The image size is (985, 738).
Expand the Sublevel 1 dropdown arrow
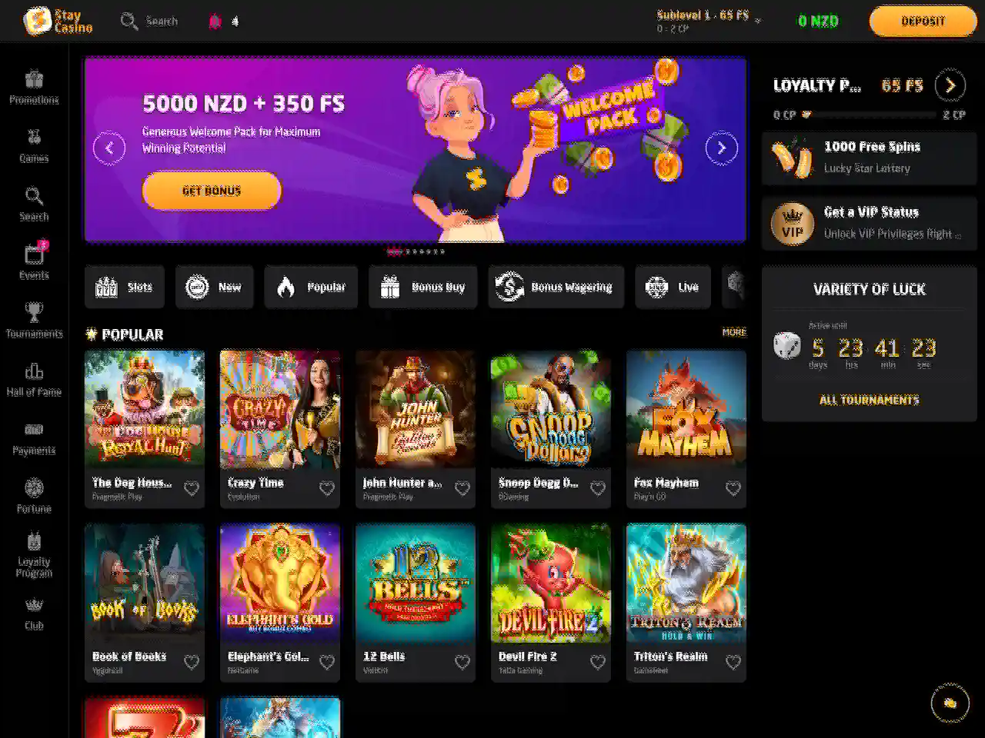click(x=757, y=20)
